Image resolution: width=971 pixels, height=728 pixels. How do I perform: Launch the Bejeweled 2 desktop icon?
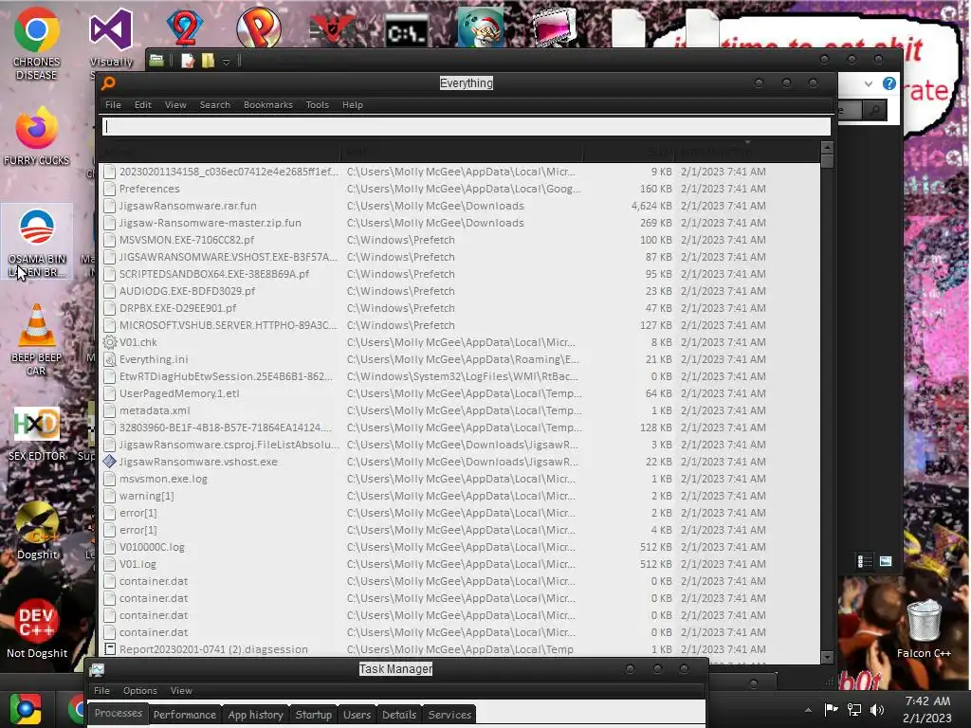[x=185, y=27]
